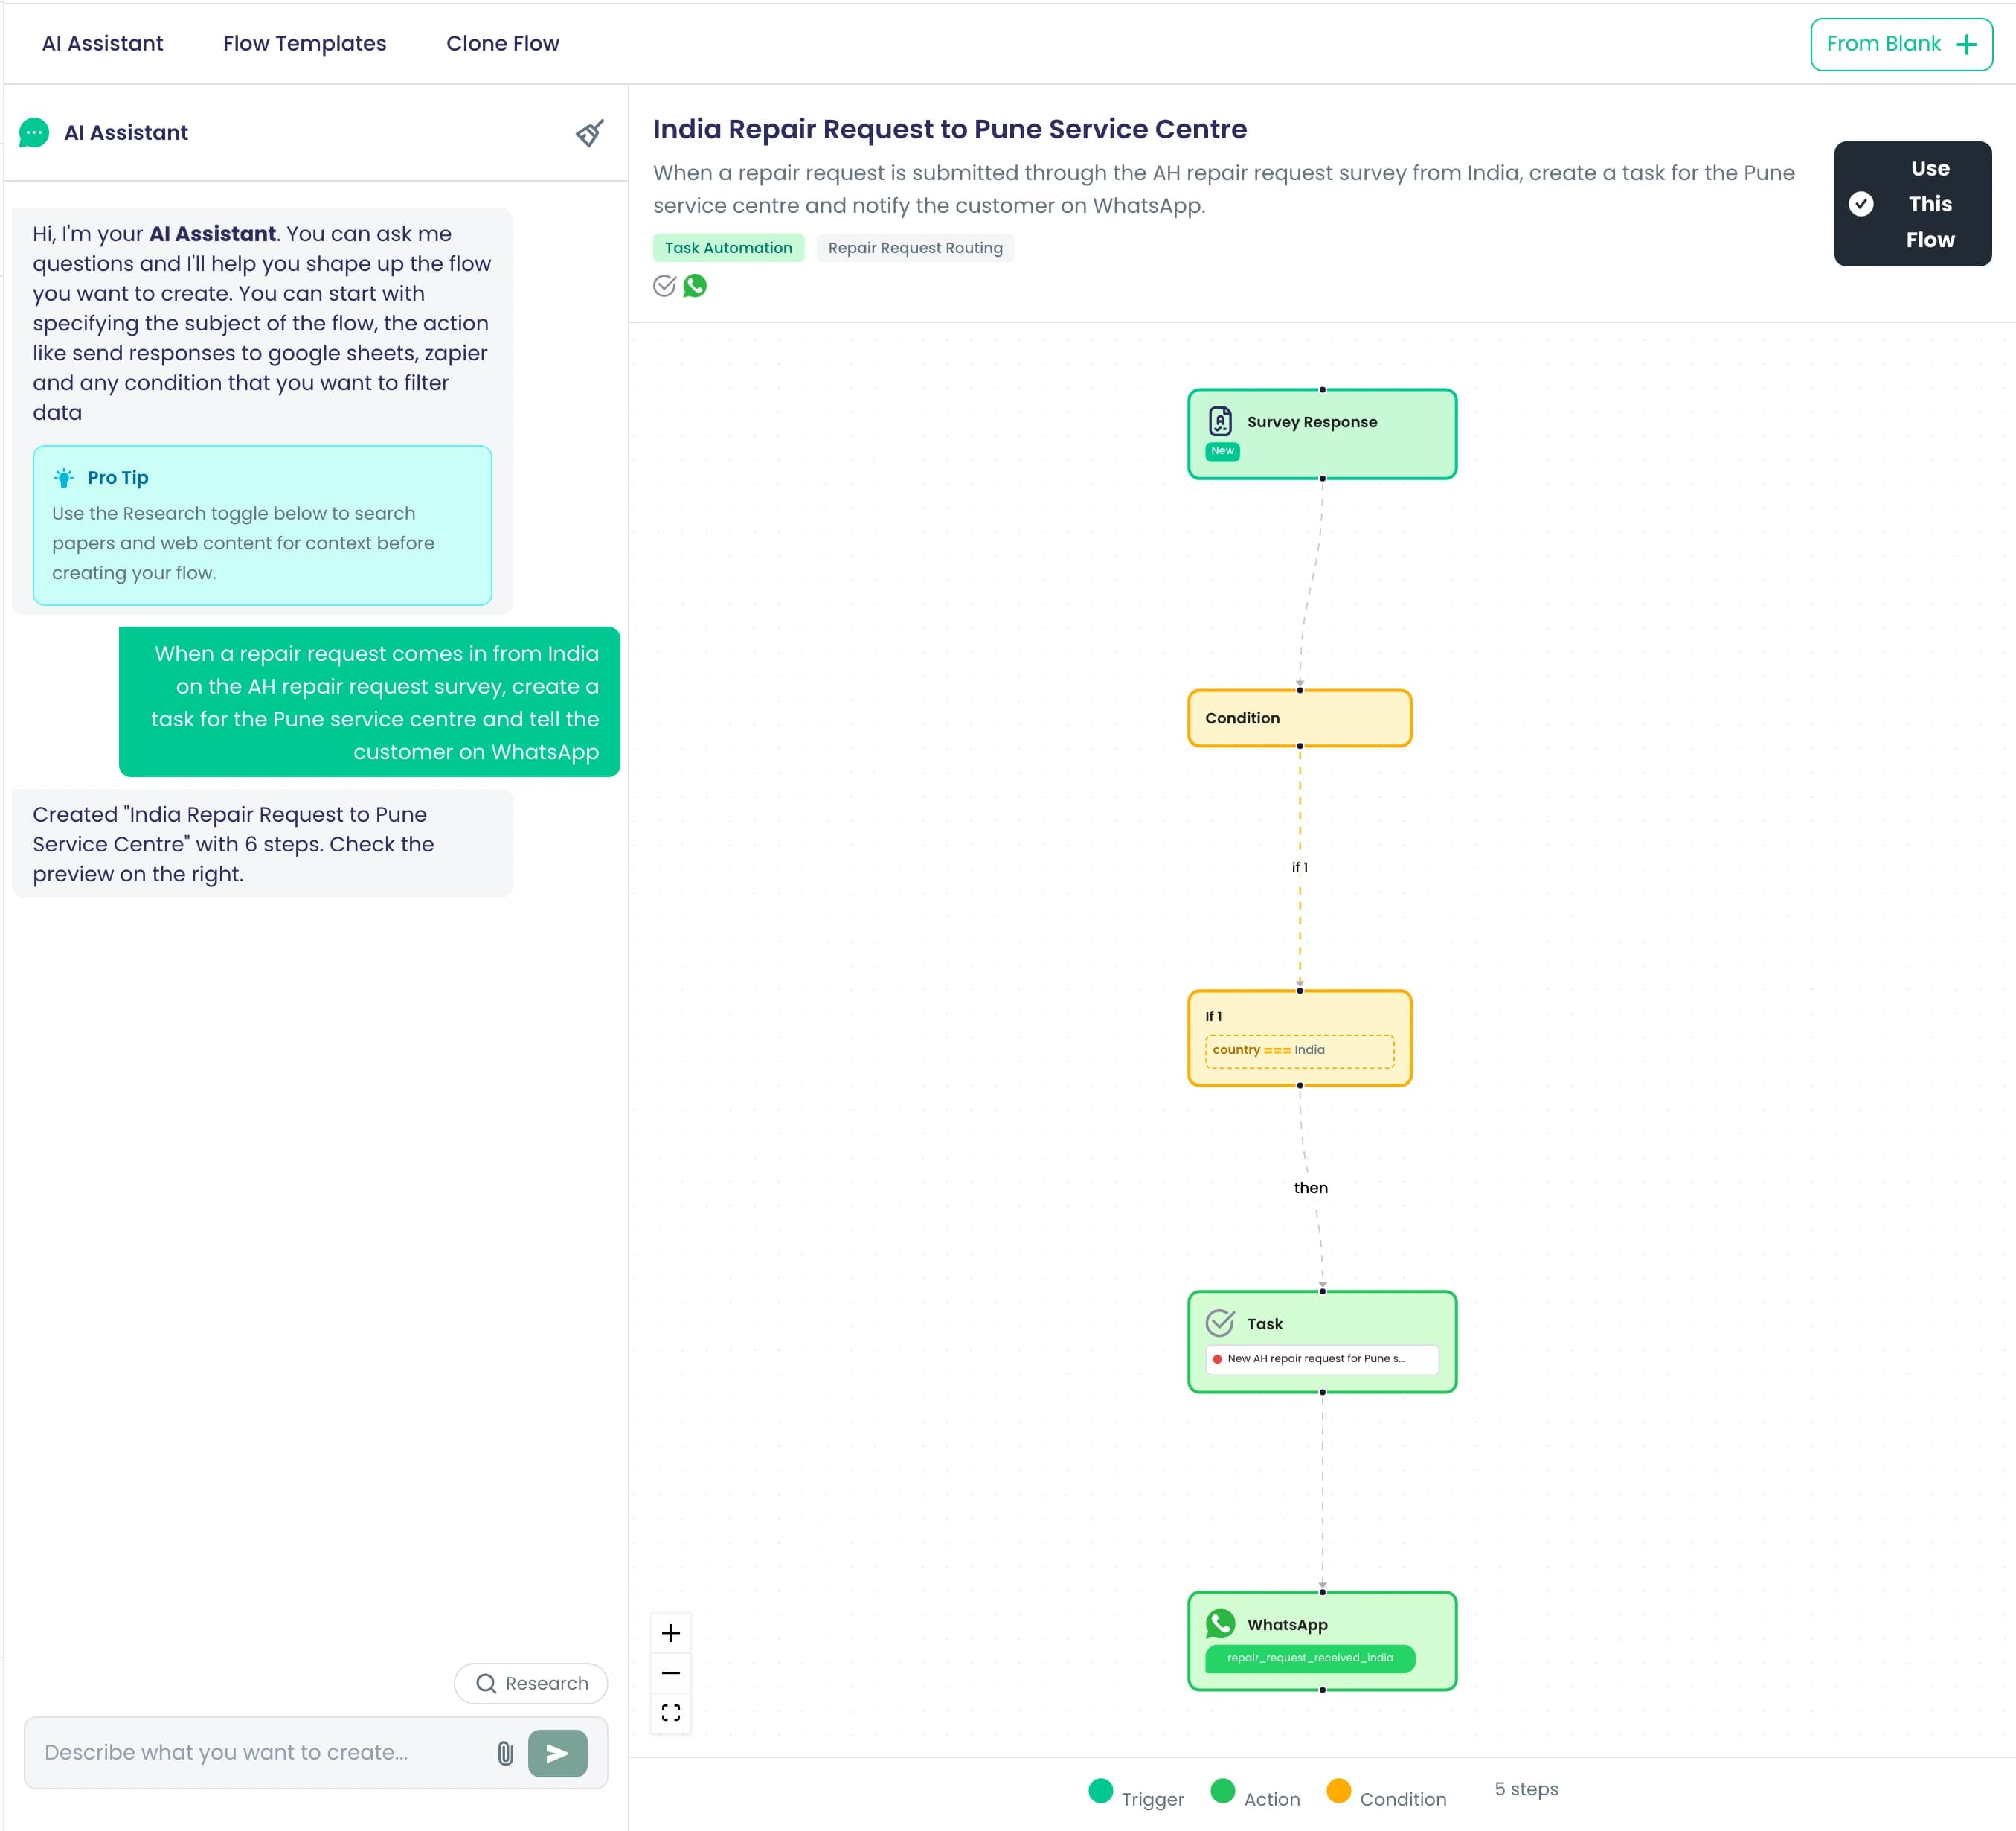Fit the flow view to screen
2016x1831 pixels.
(x=671, y=1713)
